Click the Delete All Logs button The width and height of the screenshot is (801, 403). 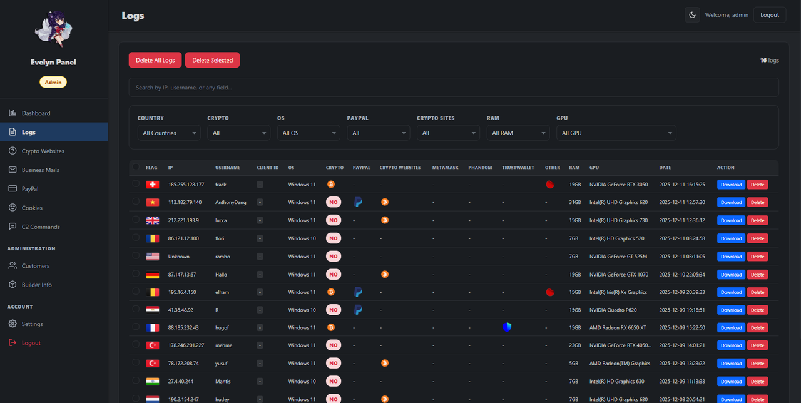tap(155, 60)
